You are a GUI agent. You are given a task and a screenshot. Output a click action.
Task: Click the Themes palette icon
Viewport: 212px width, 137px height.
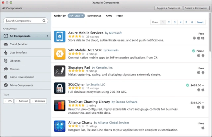(6, 69)
